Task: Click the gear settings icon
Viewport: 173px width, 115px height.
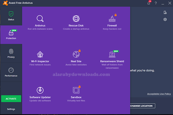Action: (x=165, y=20)
